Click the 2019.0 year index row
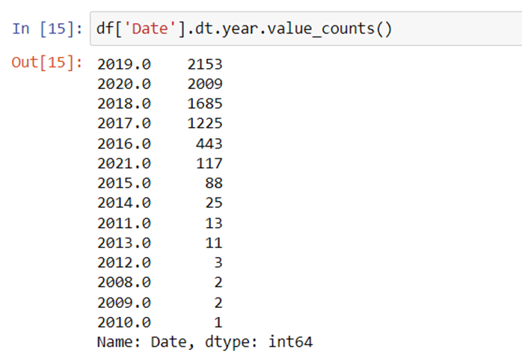522x361 pixels. pos(124,64)
